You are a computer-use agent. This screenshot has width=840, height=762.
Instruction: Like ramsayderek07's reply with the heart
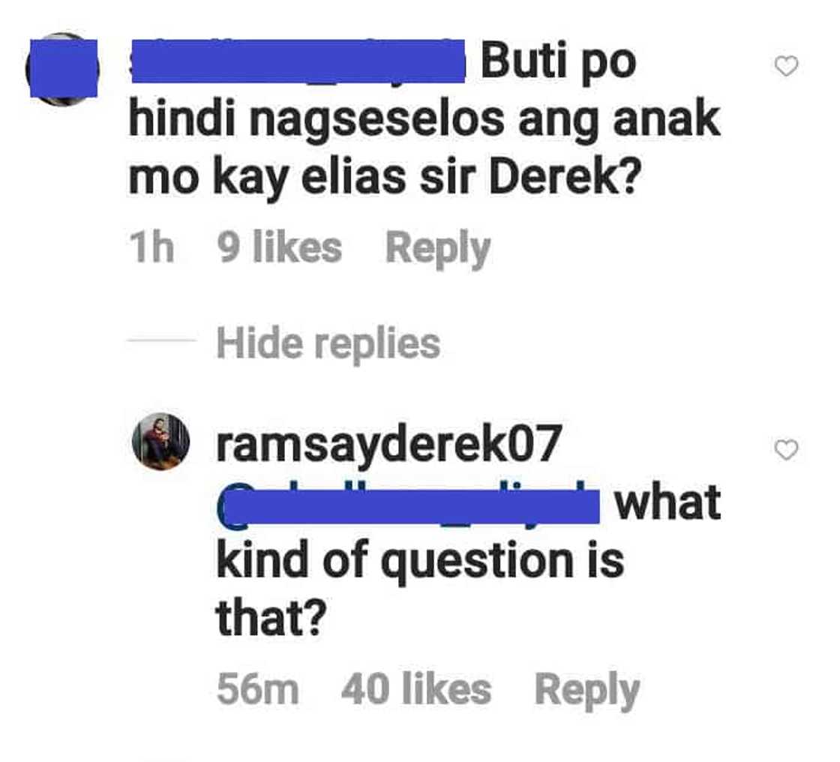click(x=787, y=449)
